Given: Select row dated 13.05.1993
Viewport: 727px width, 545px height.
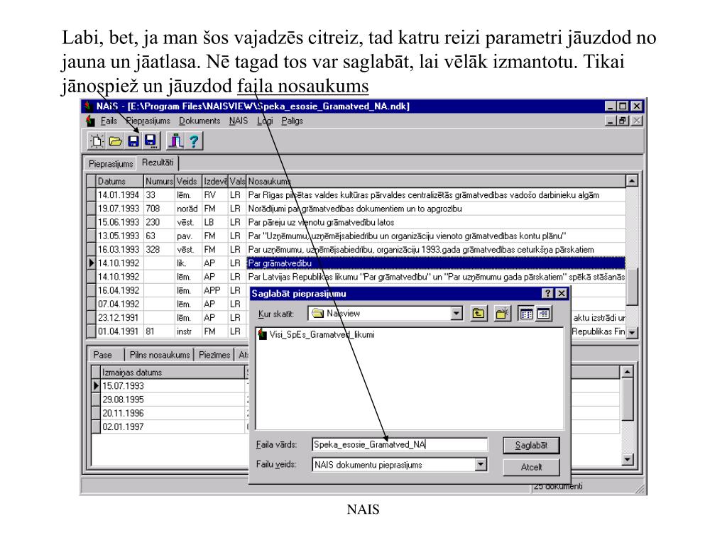Looking at the screenshot, I should tap(356, 236).
